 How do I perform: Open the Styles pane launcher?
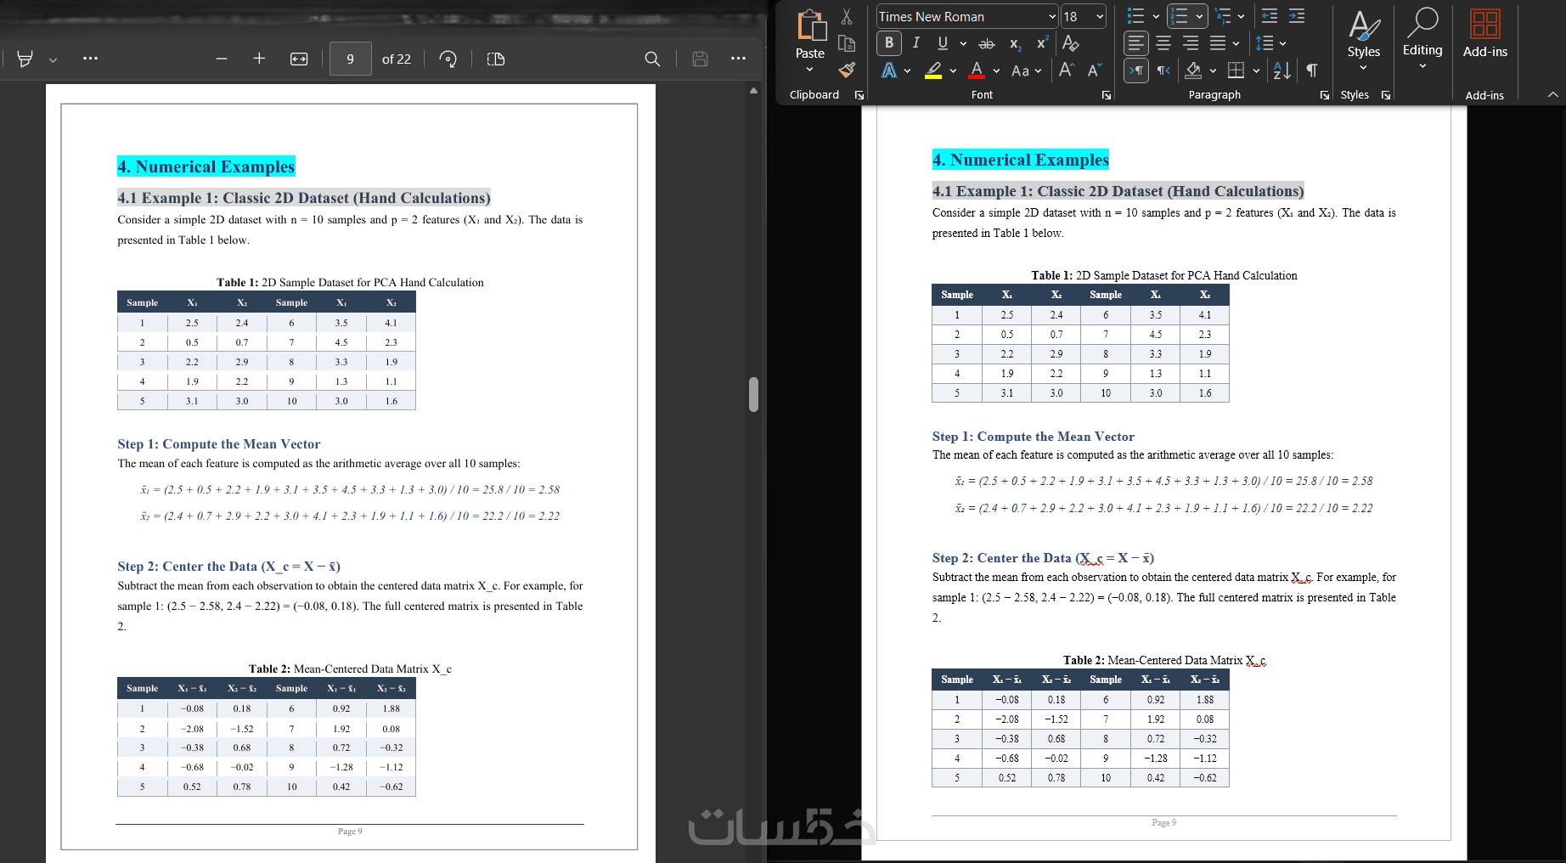pos(1386,95)
